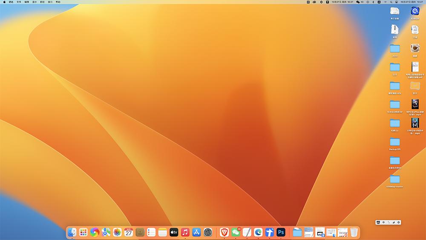Open the Brave browser
The image size is (426, 240).
(224, 232)
